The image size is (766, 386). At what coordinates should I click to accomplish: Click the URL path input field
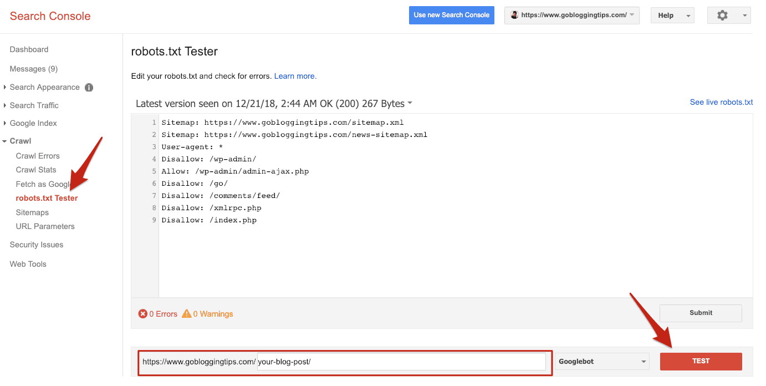click(401, 362)
